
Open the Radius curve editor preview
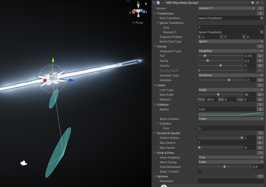coord(231,114)
